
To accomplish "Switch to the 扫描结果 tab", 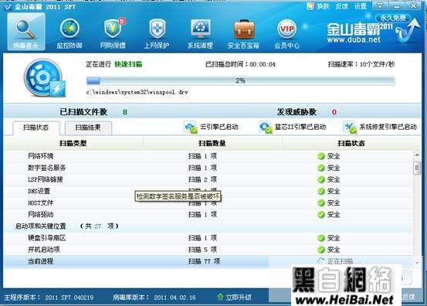I will tap(88, 127).
